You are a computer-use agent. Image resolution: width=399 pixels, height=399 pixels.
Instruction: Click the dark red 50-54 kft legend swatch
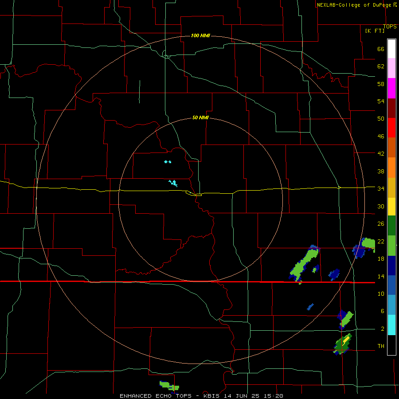click(391, 108)
